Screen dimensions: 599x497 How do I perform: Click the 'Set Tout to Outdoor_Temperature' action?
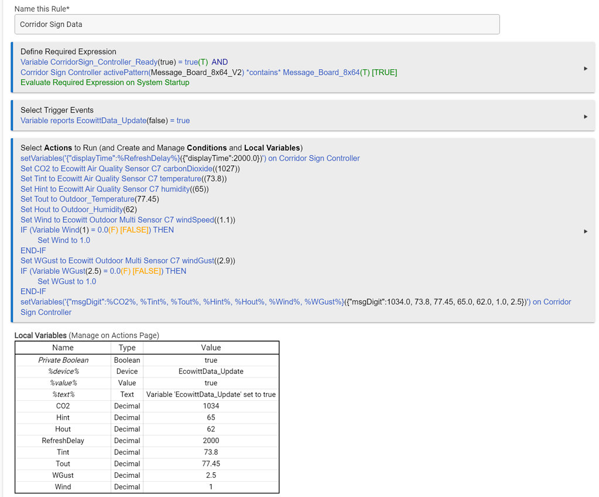(90, 199)
